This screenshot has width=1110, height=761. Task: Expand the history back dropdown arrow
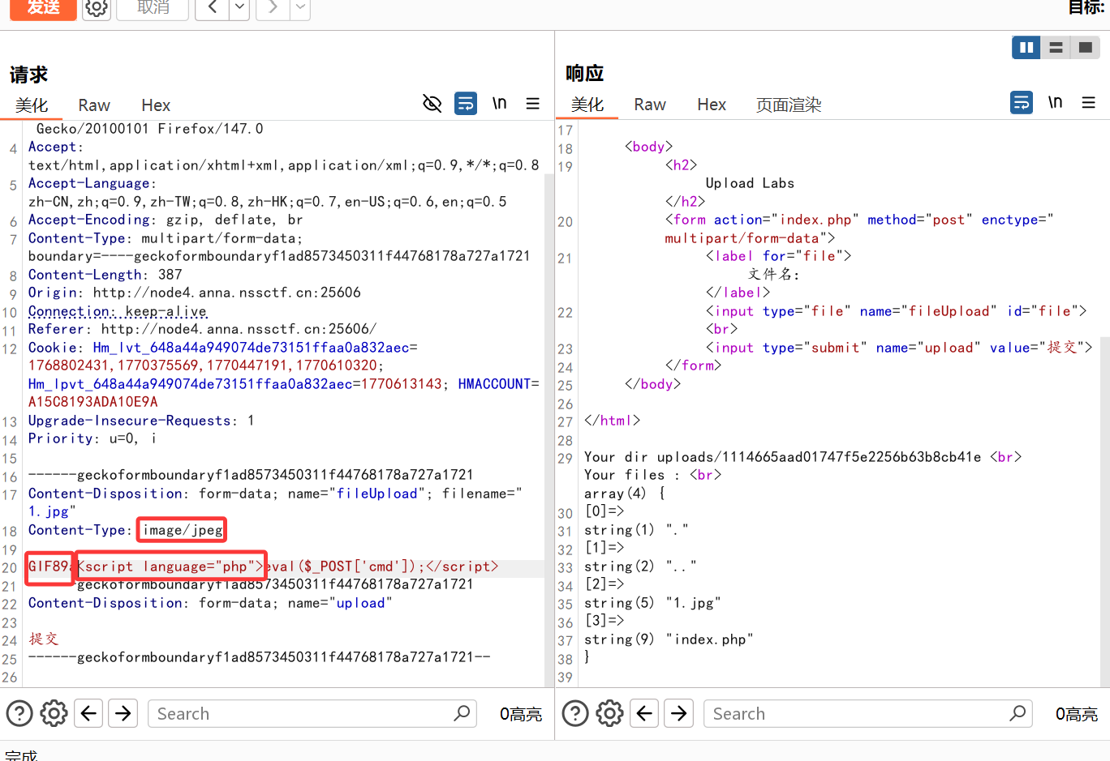(x=239, y=8)
